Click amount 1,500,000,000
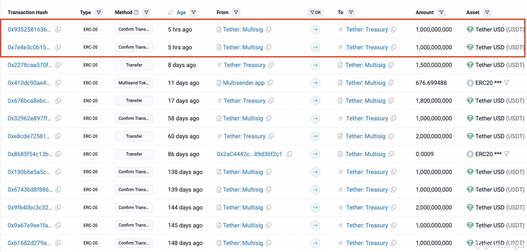Image resolution: width=527 pixels, height=252 pixels. pyautogui.click(x=434, y=65)
